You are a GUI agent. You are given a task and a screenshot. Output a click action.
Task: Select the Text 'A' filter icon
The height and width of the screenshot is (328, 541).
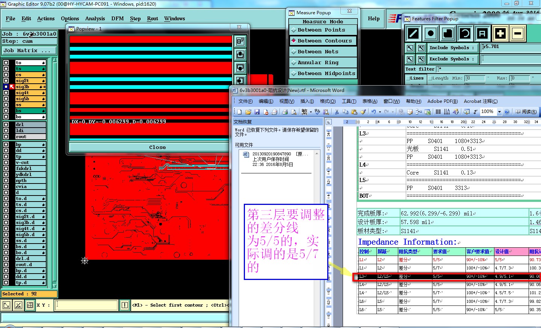482,33
